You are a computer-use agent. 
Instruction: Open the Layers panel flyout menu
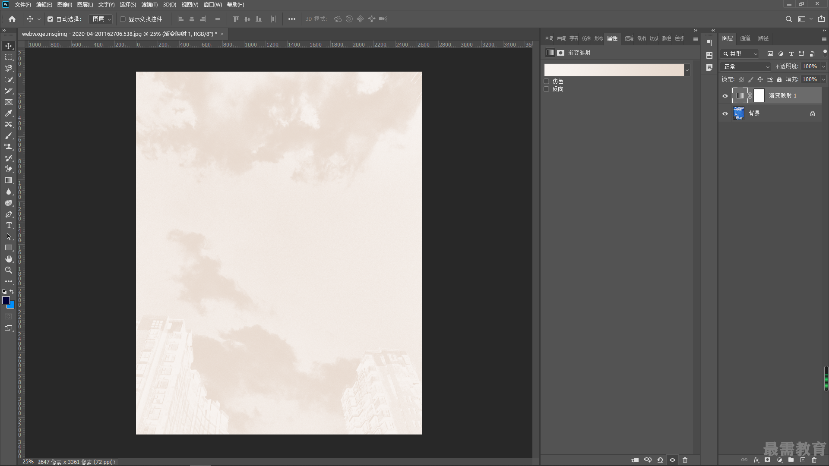coord(824,39)
